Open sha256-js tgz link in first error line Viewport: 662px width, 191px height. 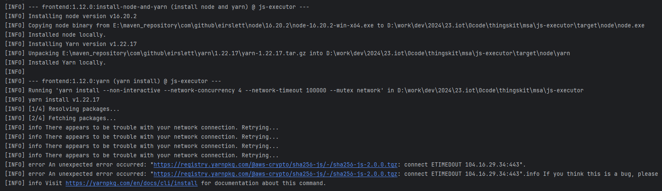[x=275, y=164]
